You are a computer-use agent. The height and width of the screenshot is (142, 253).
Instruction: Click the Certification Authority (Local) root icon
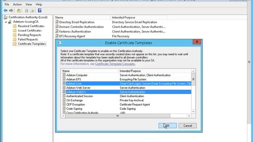pos(6,17)
